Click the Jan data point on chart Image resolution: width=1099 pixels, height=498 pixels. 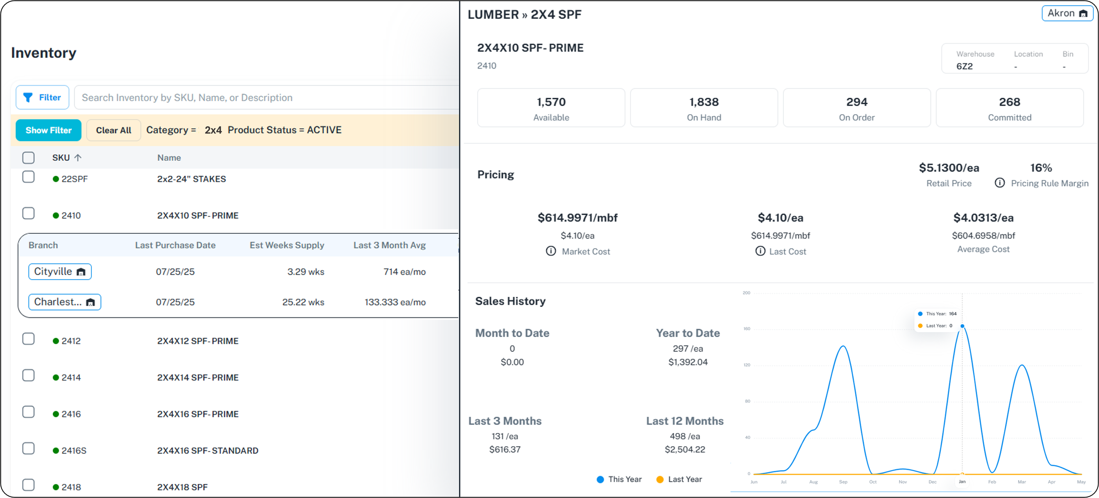(962, 326)
